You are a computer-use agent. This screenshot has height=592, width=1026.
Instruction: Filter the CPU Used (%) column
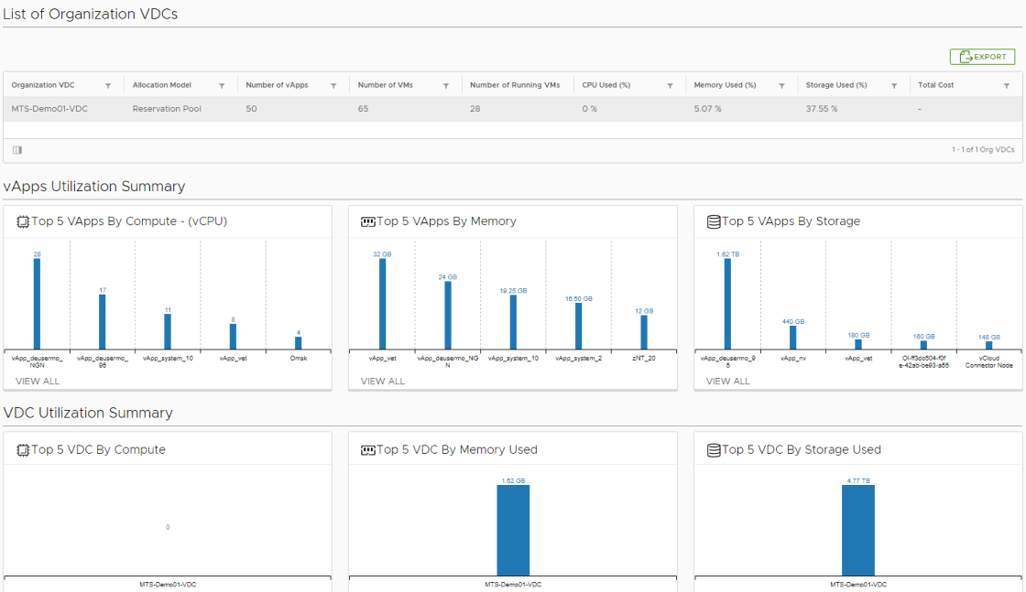[x=670, y=86]
